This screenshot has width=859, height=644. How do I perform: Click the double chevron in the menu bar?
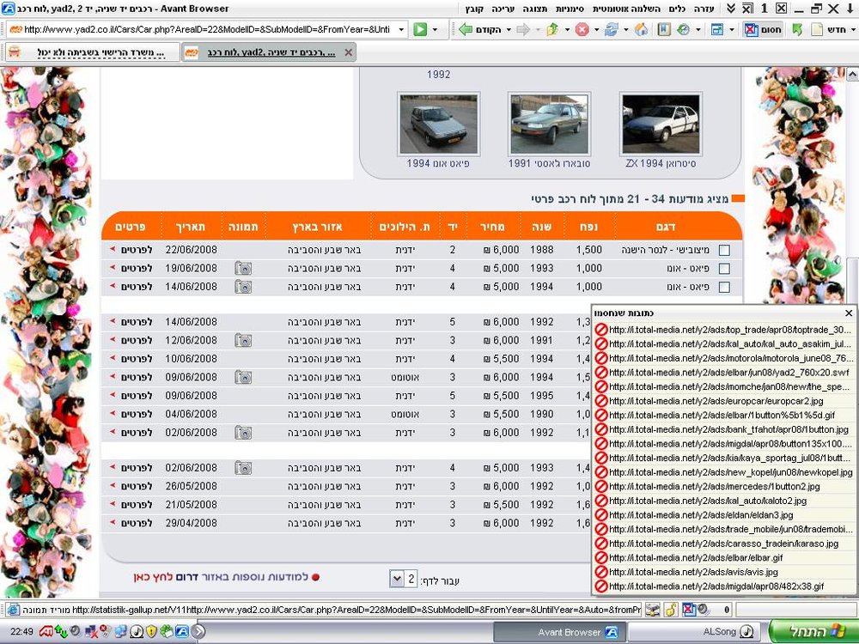pos(731,9)
